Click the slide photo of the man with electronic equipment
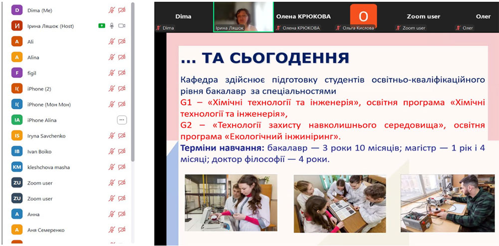Image resolution: width=499 pixels, height=246 pixels. [x=448, y=203]
